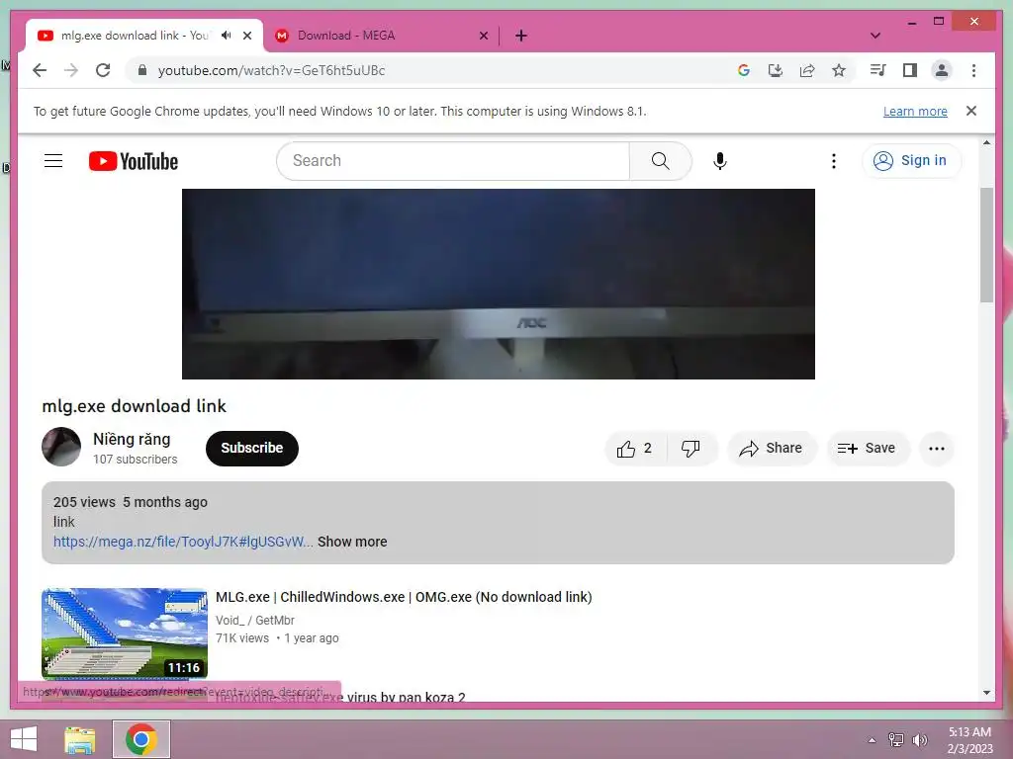View site info lock icon

[142, 70]
